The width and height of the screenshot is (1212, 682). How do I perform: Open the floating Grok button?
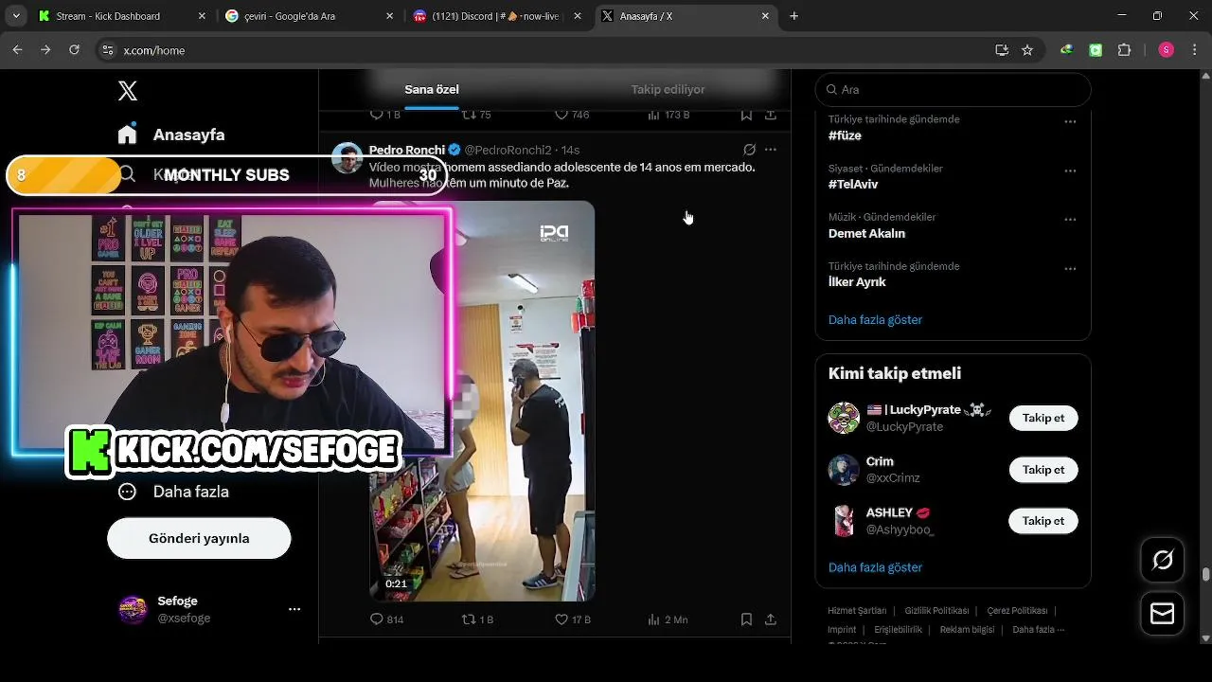click(1162, 560)
